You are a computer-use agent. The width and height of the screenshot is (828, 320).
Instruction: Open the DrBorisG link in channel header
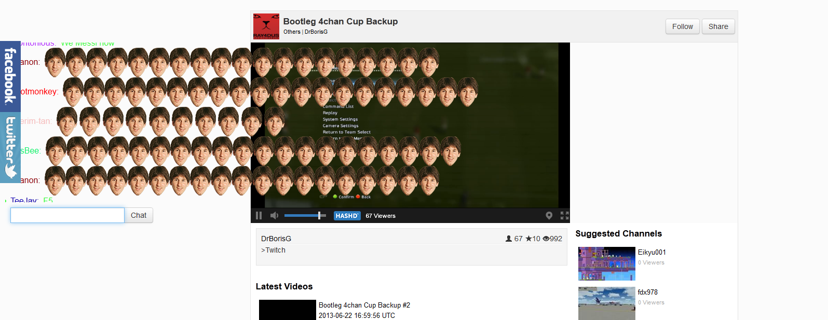click(x=316, y=32)
